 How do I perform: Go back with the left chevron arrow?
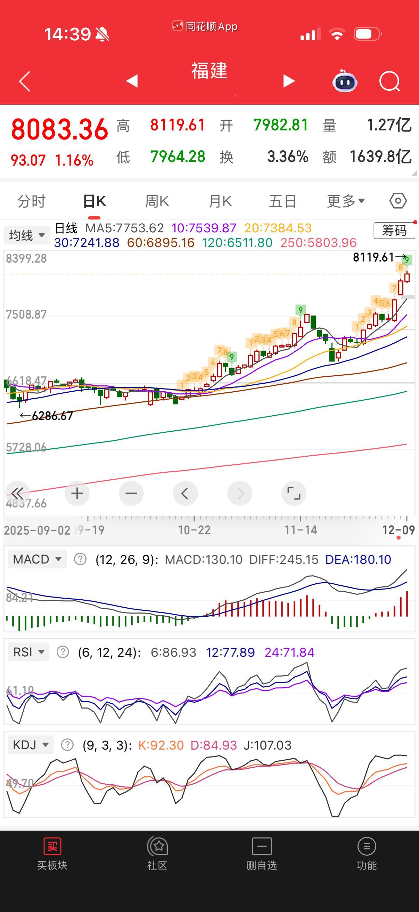point(25,81)
